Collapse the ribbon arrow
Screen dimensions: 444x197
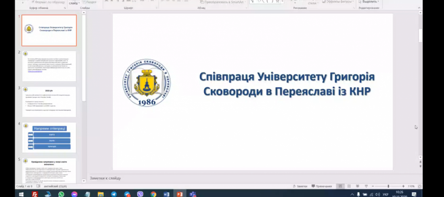click(x=419, y=8)
